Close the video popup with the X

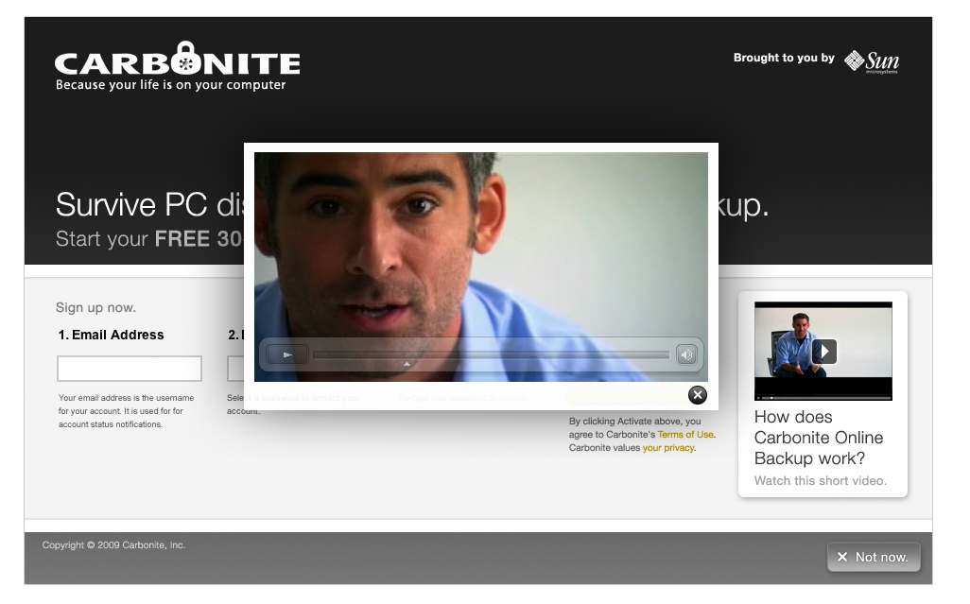pyautogui.click(x=697, y=395)
